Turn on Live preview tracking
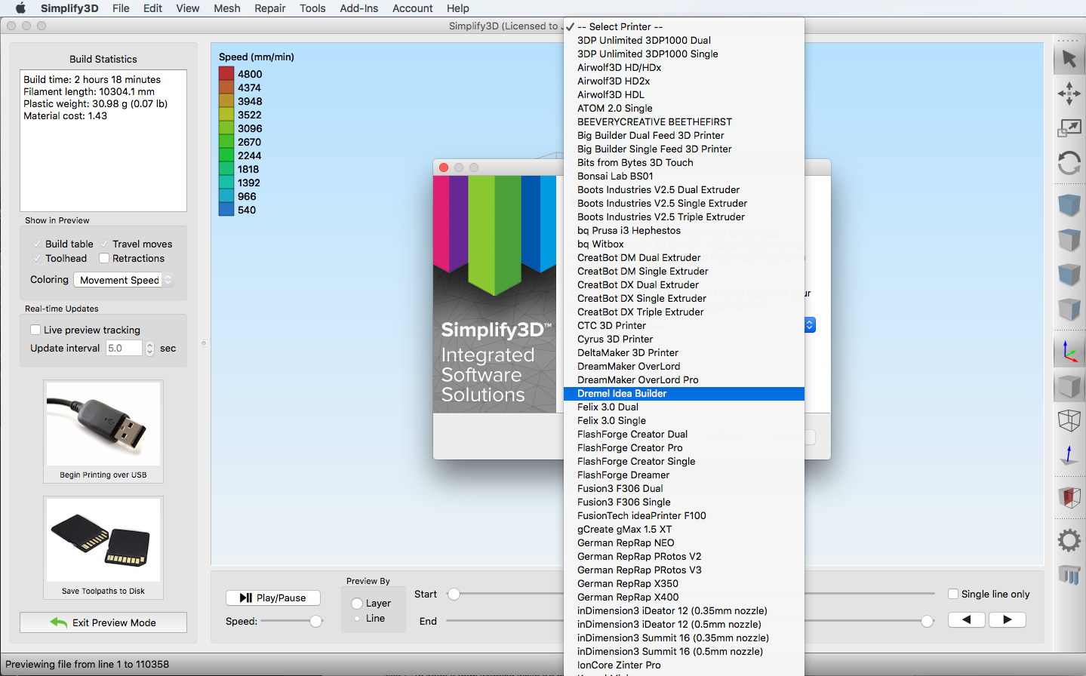 click(x=35, y=330)
